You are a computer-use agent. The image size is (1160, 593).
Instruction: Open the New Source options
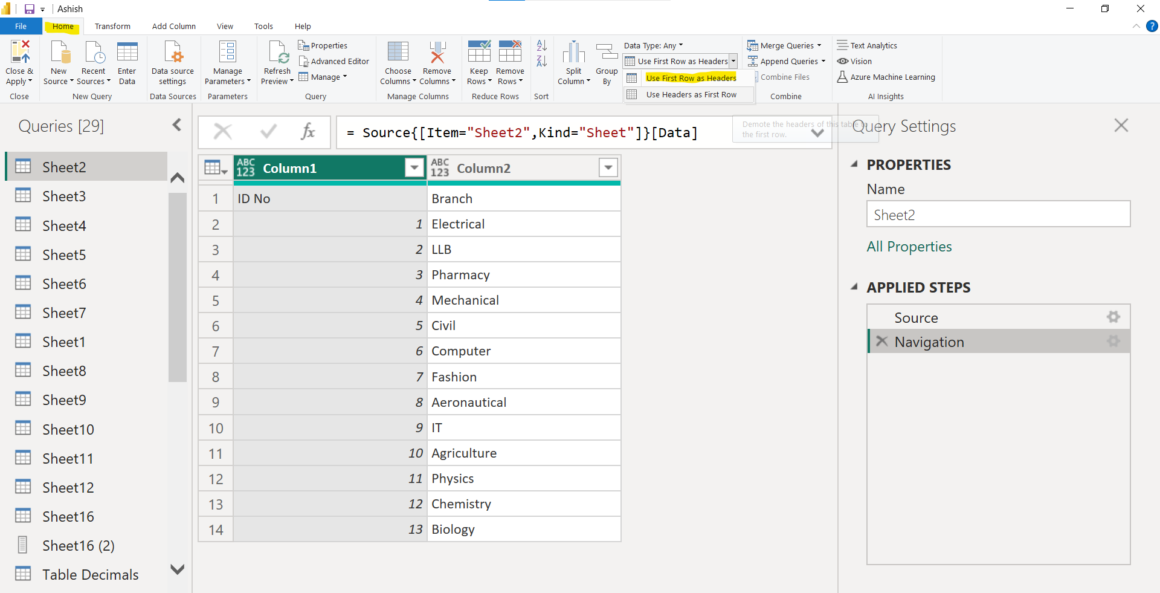tap(58, 62)
